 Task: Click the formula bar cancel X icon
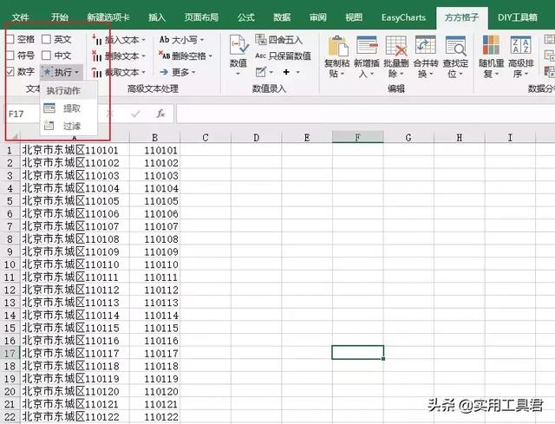tap(110, 114)
